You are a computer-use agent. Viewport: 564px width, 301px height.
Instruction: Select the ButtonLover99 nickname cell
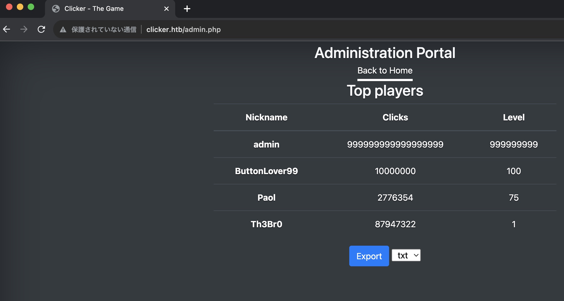click(266, 171)
